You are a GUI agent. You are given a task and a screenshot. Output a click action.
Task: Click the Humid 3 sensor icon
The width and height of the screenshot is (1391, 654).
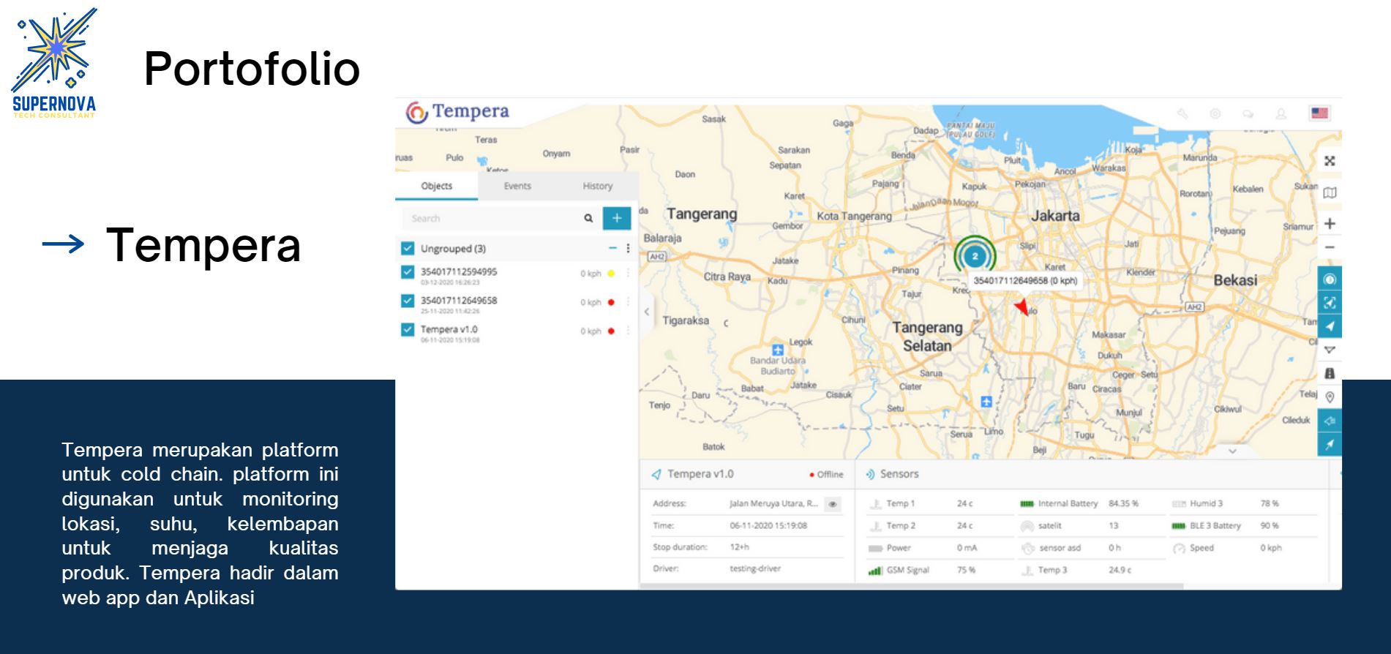[1179, 504]
